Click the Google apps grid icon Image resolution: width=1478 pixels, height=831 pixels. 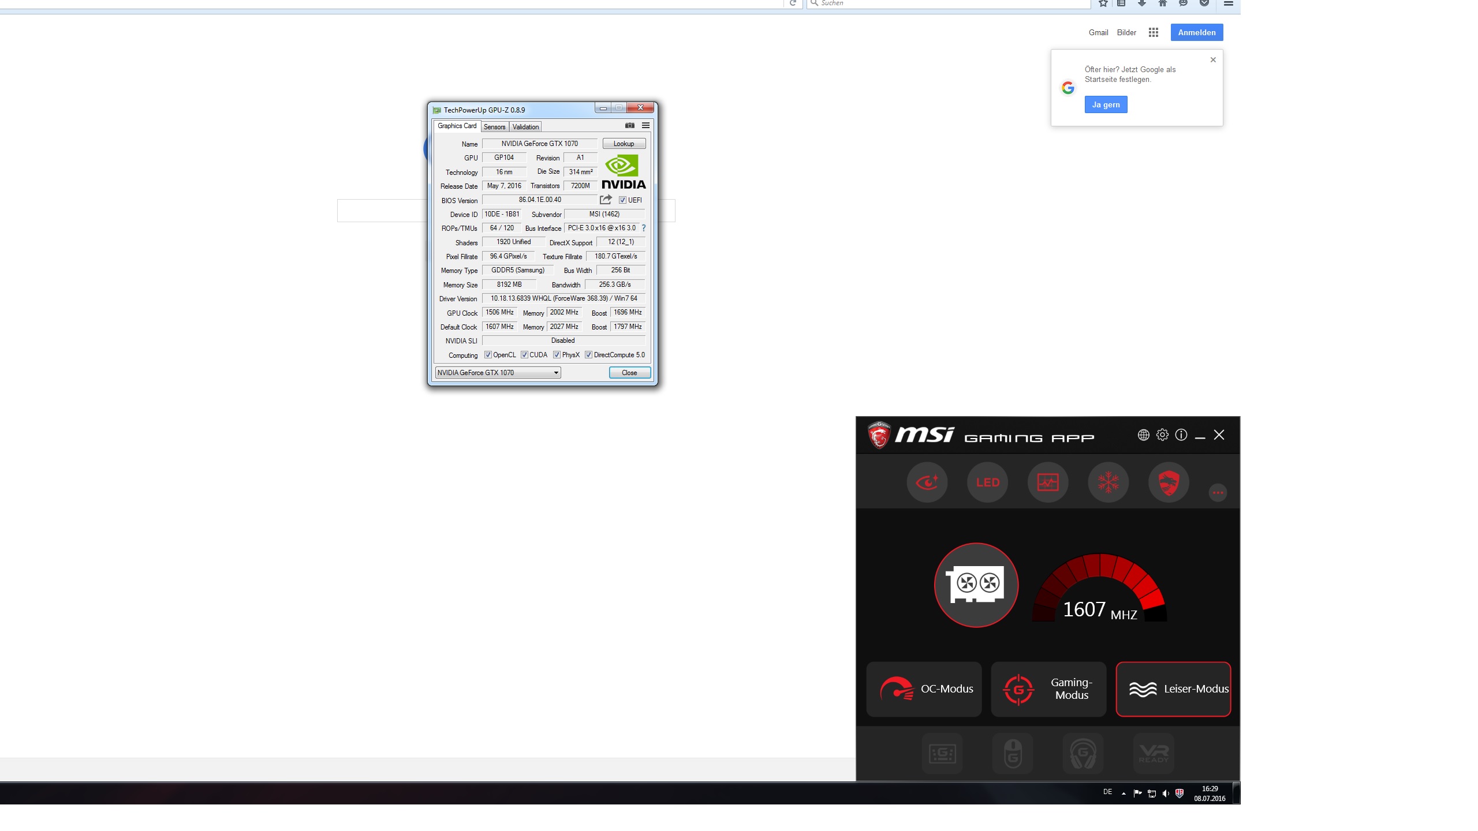click(x=1153, y=33)
